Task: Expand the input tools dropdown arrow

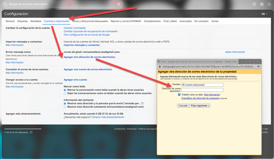Action: (x=267, y=14)
